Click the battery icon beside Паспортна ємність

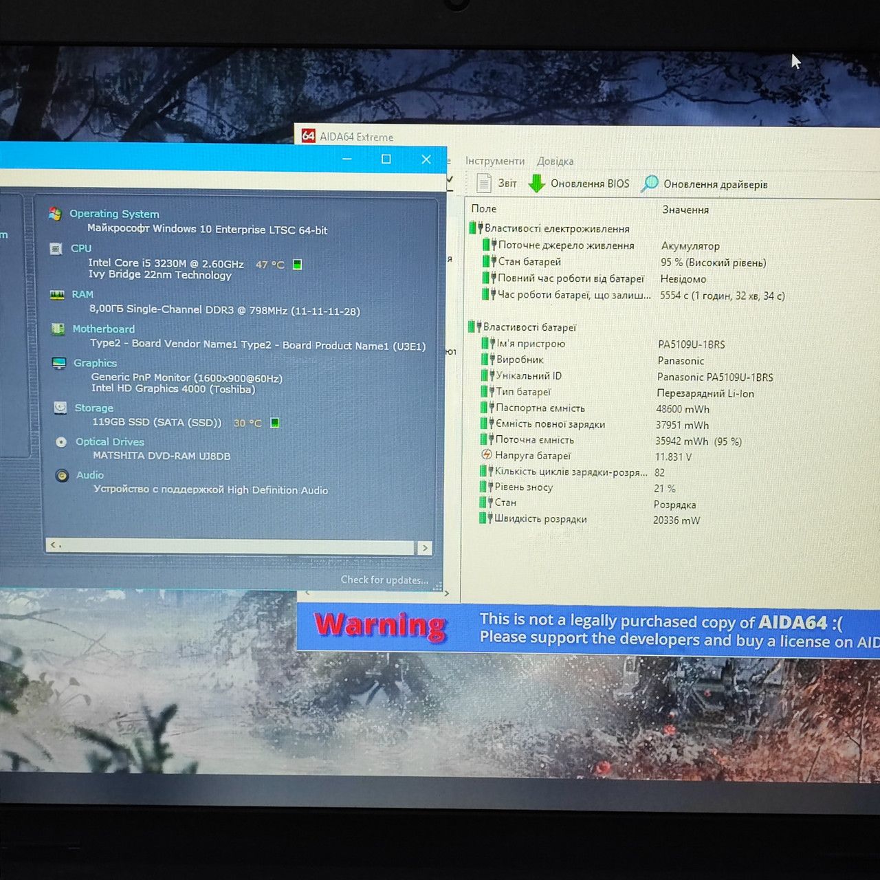coord(487,408)
